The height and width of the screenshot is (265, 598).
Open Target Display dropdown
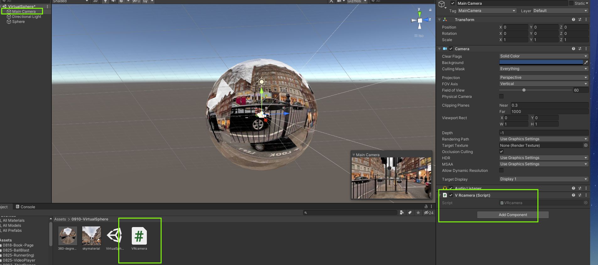544,179
